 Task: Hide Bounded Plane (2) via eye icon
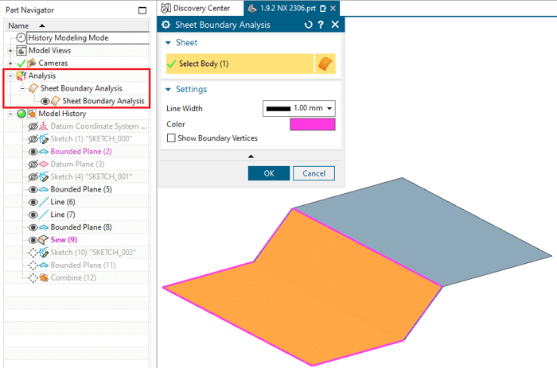(33, 152)
